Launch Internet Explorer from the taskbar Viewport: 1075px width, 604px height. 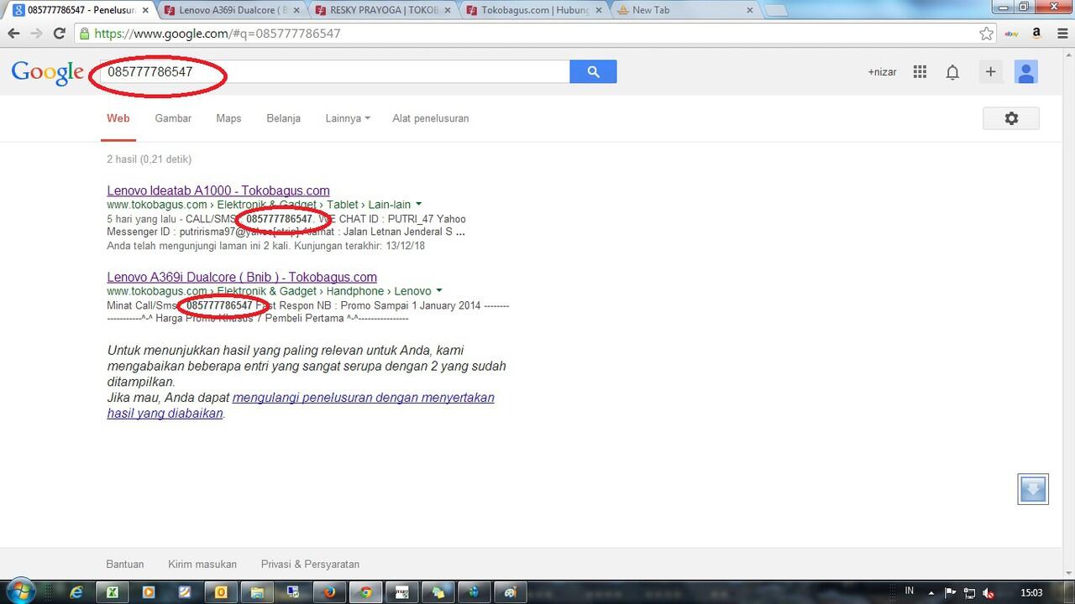pos(76,592)
